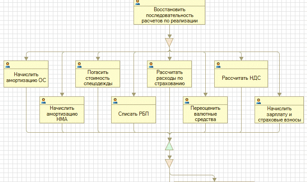The height and width of the screenshot is (182, 307).
Task: Click the user icon in Списать РБП block
Action: (x=115, y=101)
